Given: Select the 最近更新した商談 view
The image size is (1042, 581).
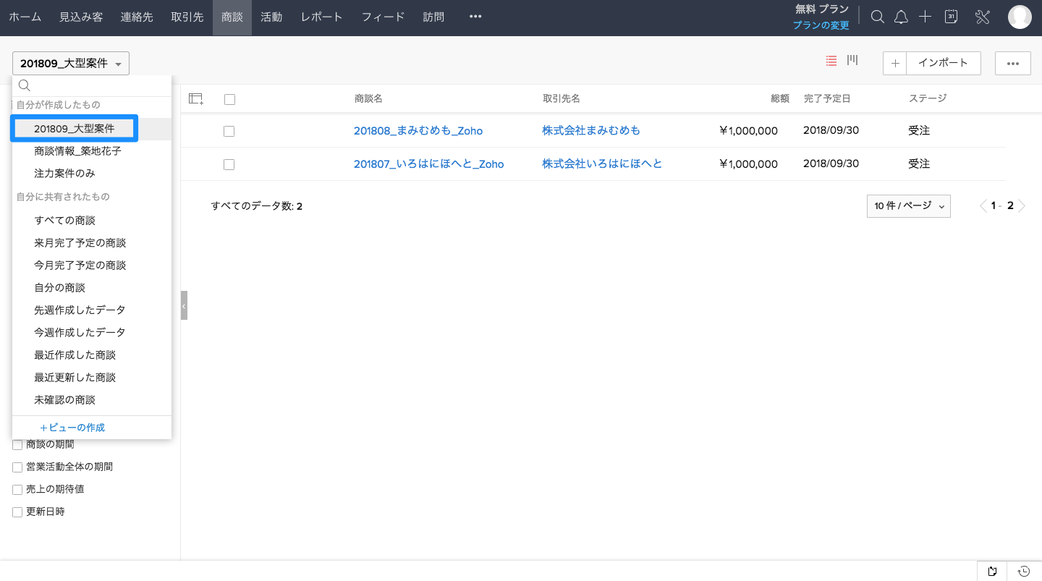Looking at the screenshot, I should (92, 378).
